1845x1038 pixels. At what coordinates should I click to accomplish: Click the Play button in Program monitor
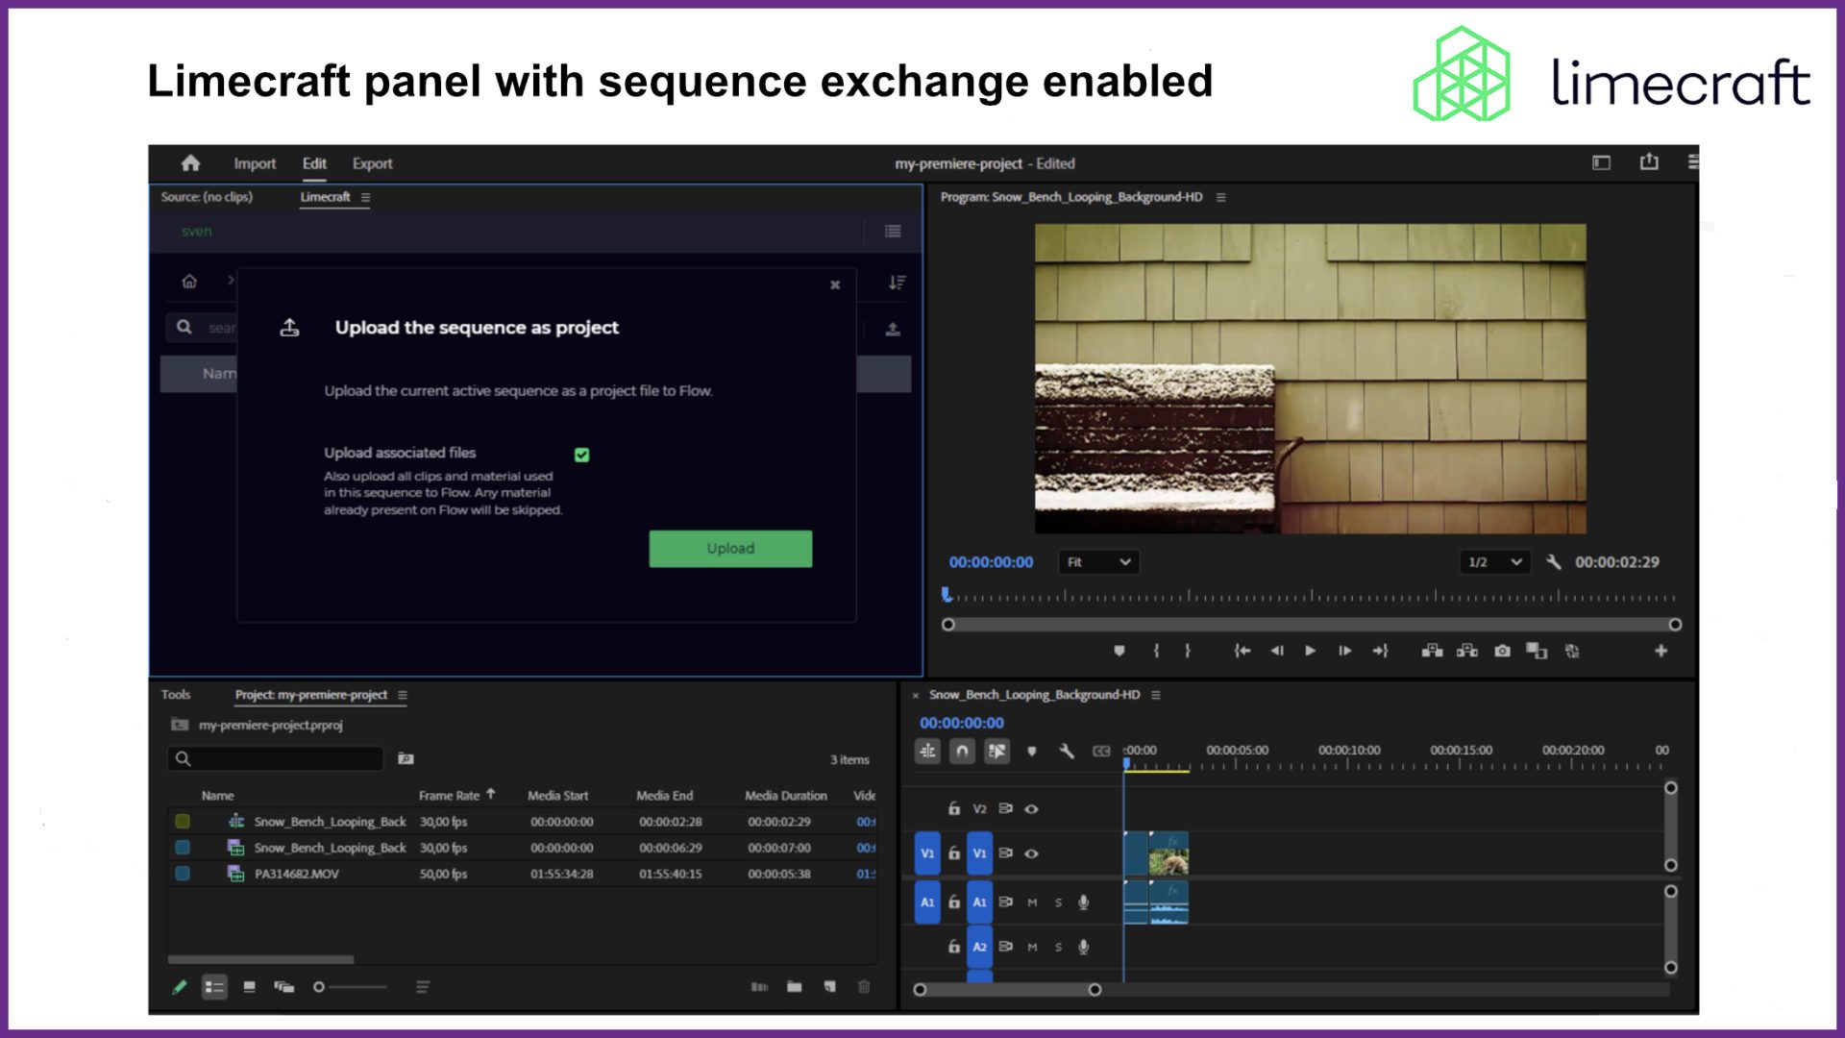coord(1310,651)
